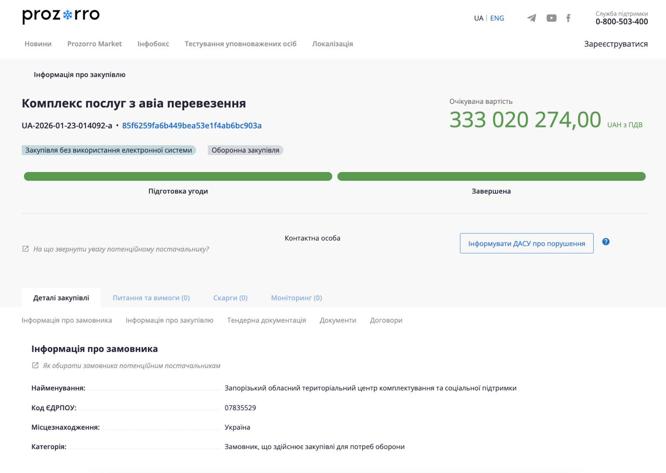Click the Завершена progress bar stage

click(491, 177)
